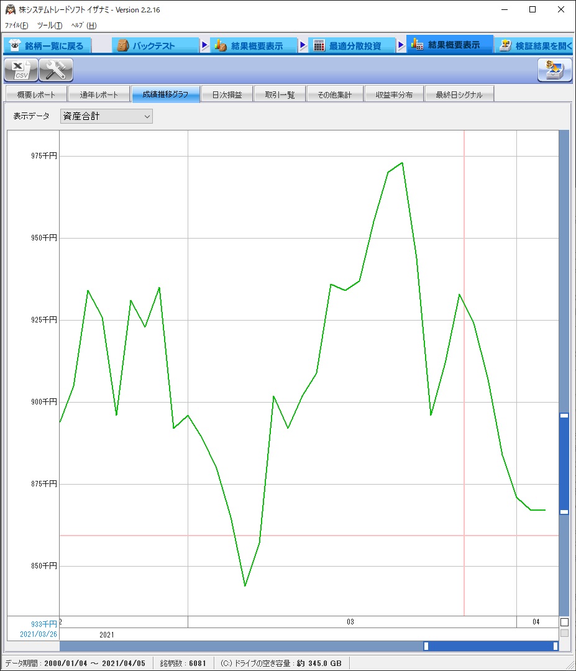This screenshot has height=671, width=576.
Task: Toggle the white checkbox below the vertical scrollbar
Action: click(x=564, y=622)
